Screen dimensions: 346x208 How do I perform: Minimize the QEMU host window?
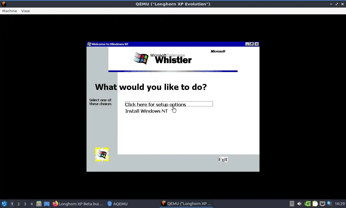click(x=331, y=4)
